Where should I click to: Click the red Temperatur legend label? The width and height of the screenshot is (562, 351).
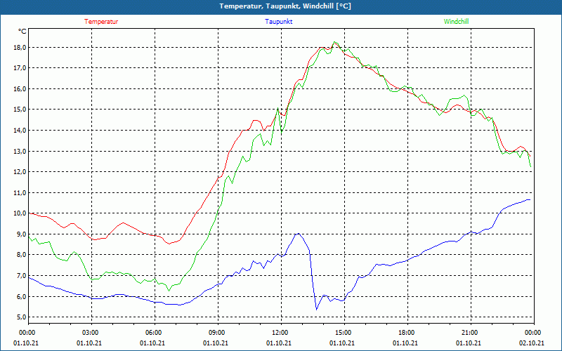click(x=101, y=22)
